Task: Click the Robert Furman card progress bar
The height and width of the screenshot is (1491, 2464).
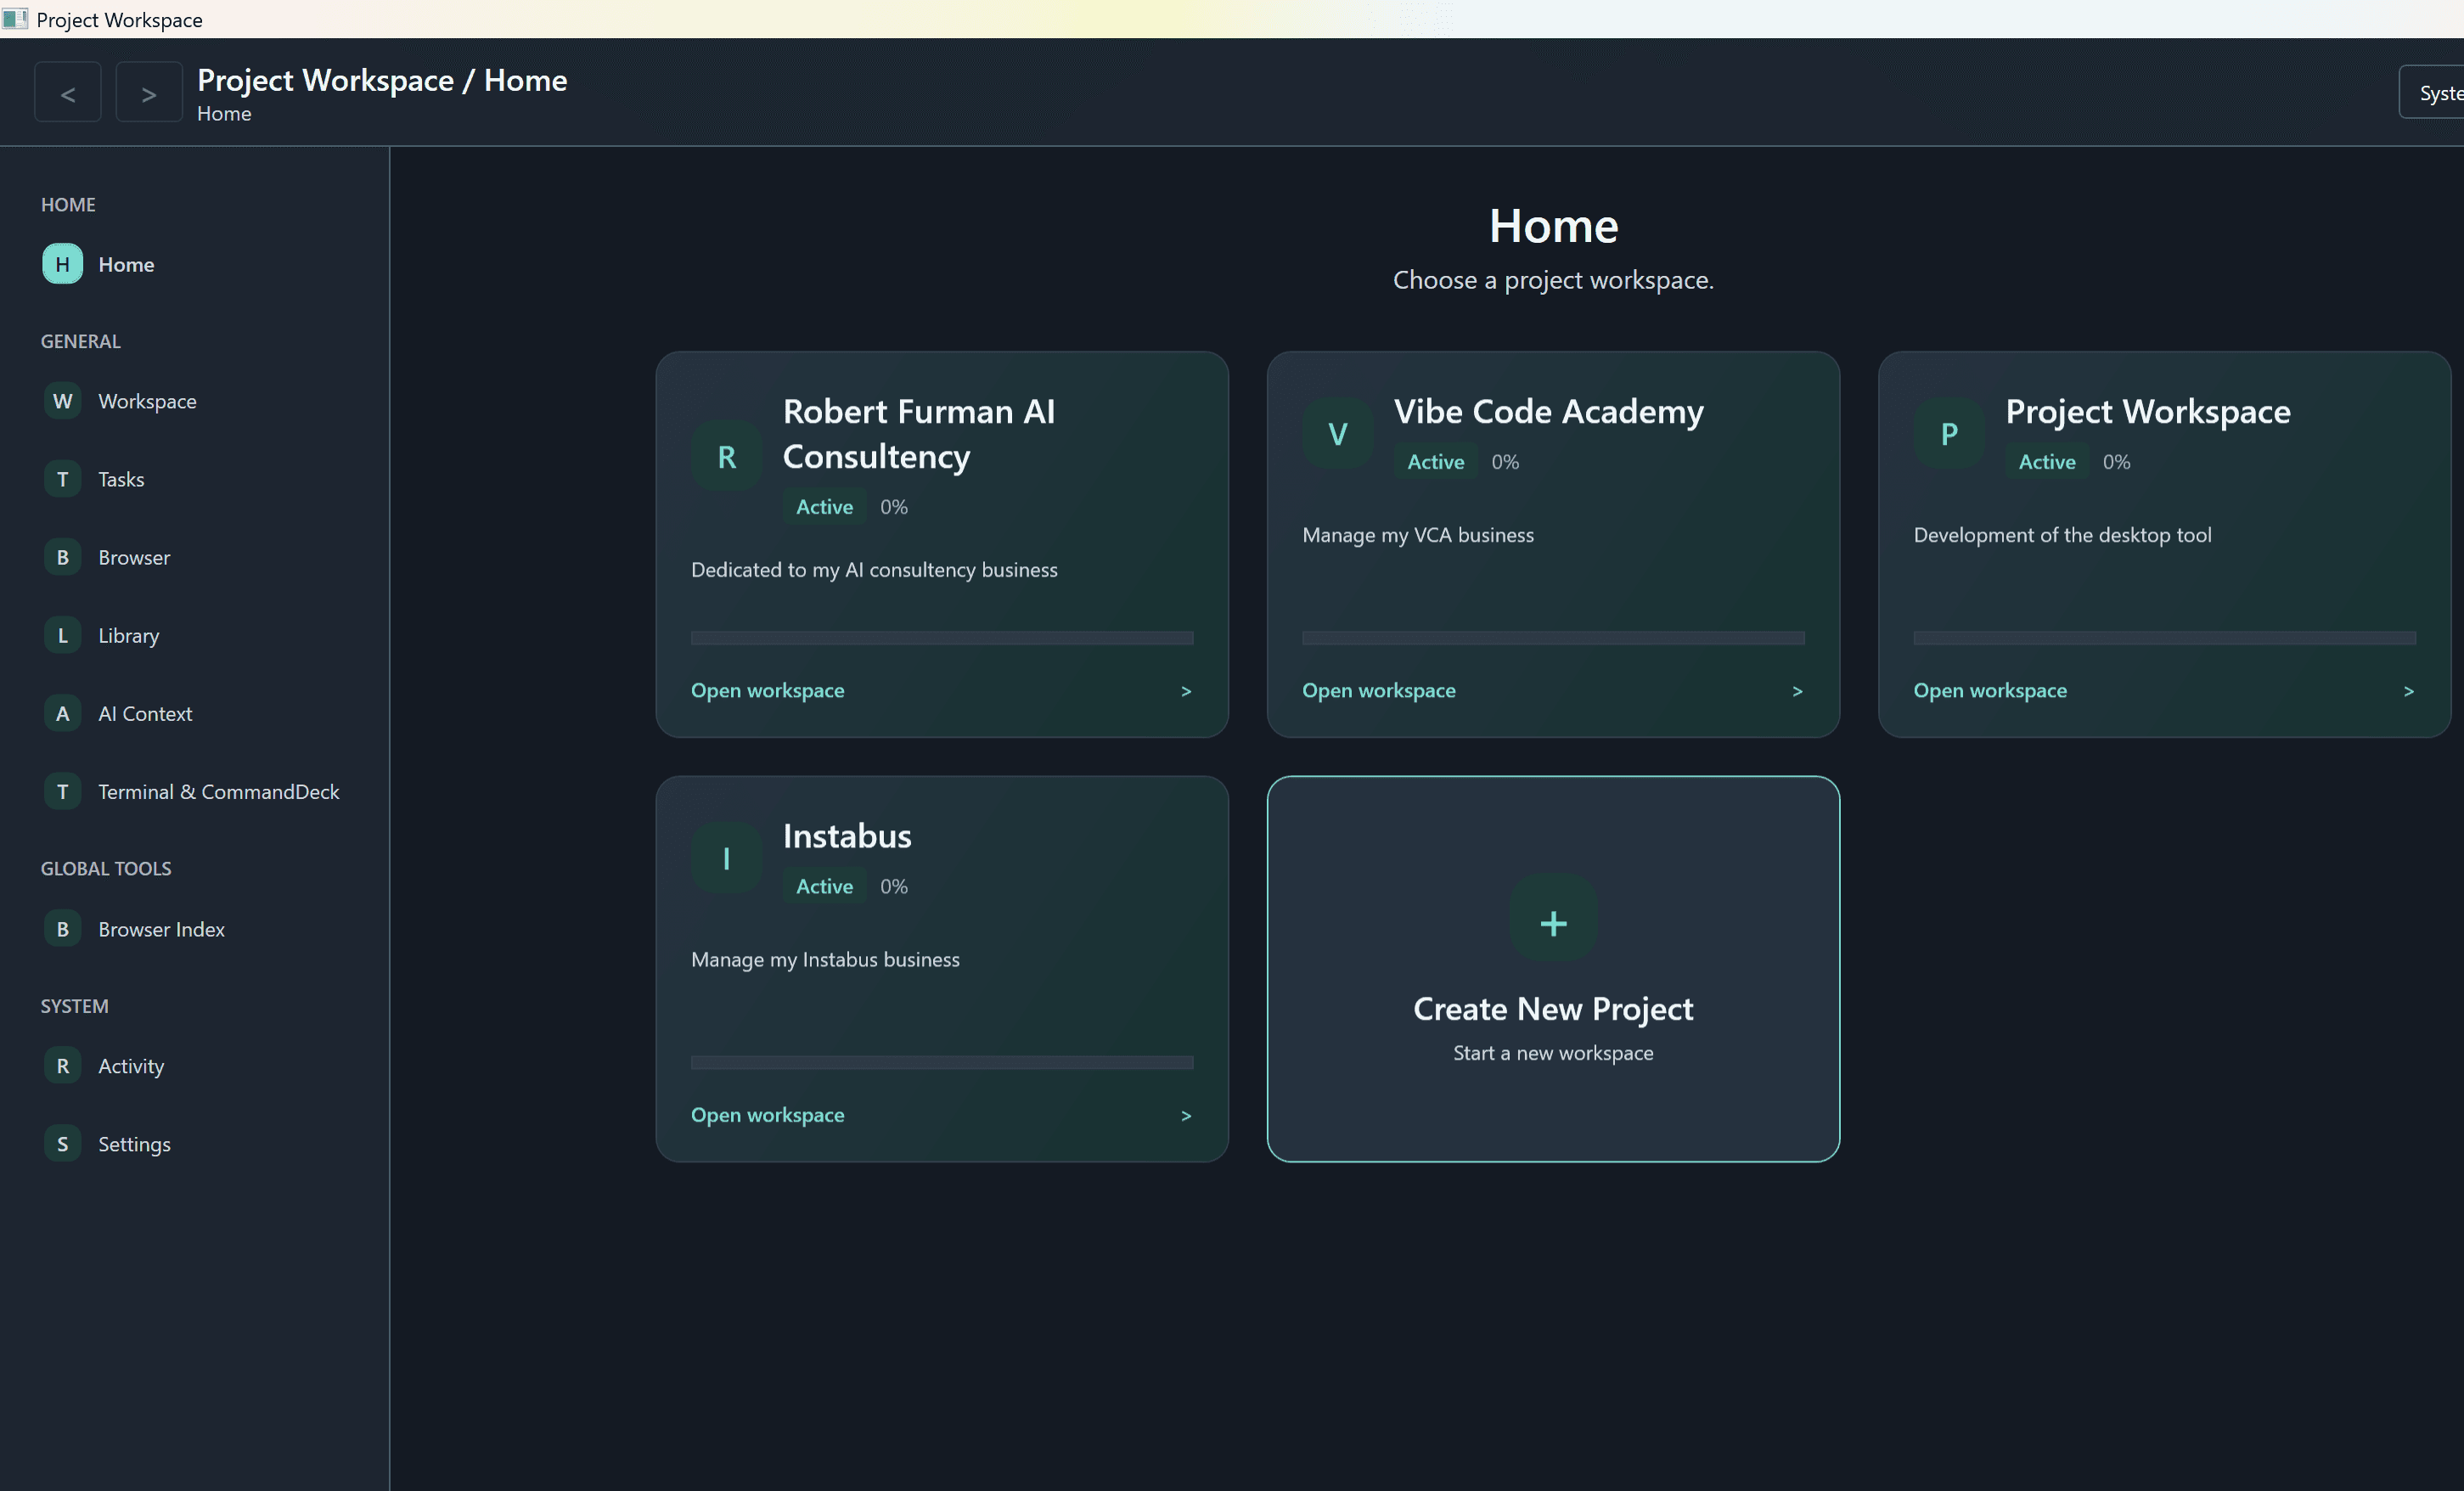Action: tap(942, 638)
